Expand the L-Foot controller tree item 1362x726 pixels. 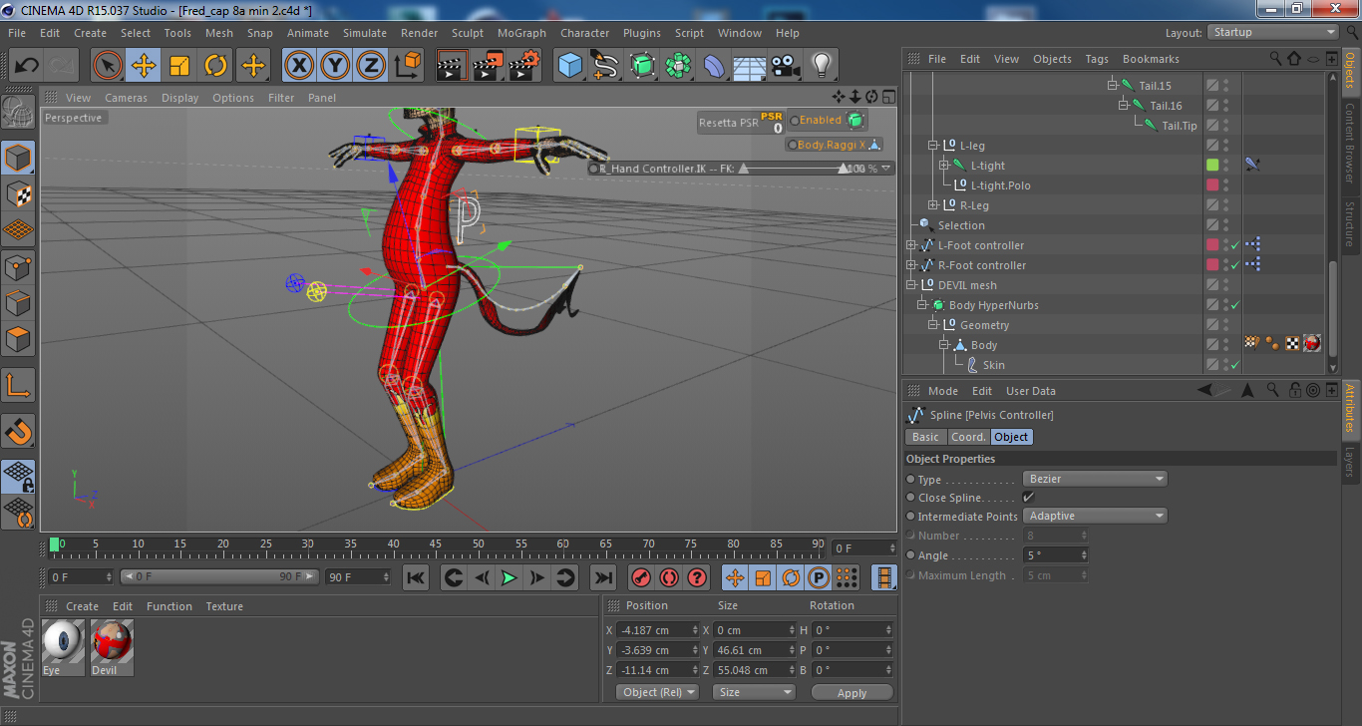pyautogui.click(x=910, y=245)
